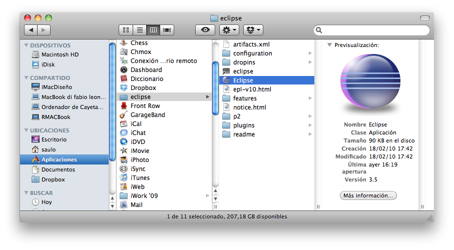
Task: Collapse the COMPARTIDO sidebar section
Action: [x=27, y=77]
